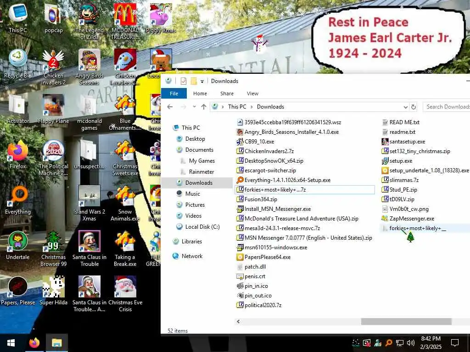Select the unsuspecting desktop file icon
Image resolution: width=470 pixels, height=352 pixels.
[90, 154]
